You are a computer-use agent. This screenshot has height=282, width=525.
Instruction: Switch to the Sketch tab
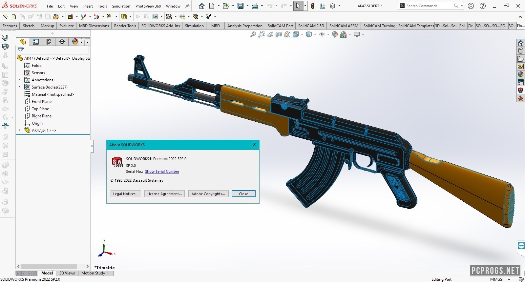[29, 26]
